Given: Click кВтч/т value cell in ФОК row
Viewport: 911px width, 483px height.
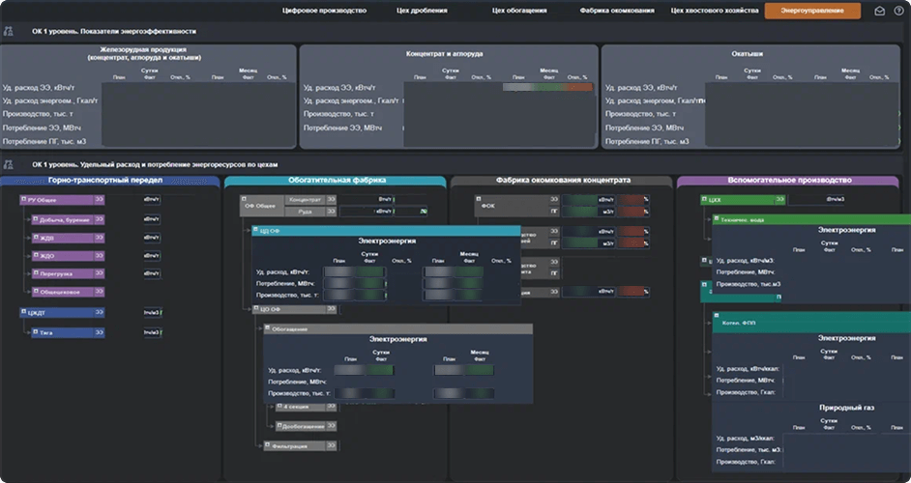Looking at the screenshot, I should (x=589, y=199).
